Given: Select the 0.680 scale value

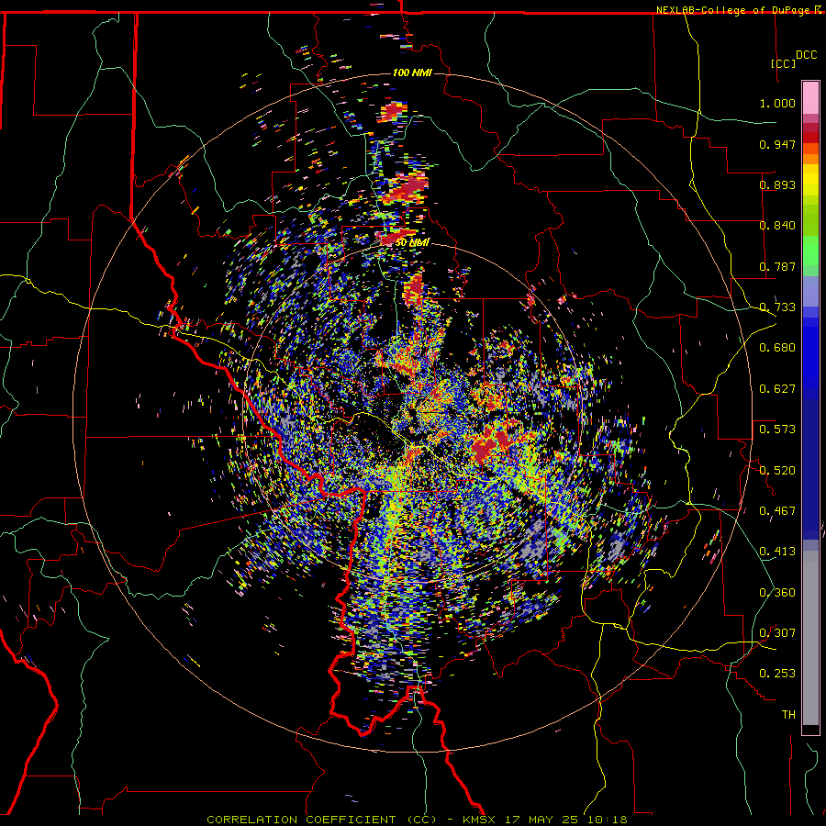Looking at the screenshot, I should [777, 347].
